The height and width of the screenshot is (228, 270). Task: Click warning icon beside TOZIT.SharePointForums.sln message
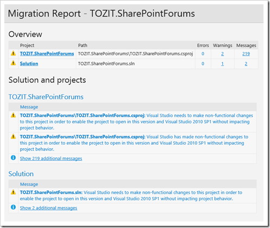[13, 192]
